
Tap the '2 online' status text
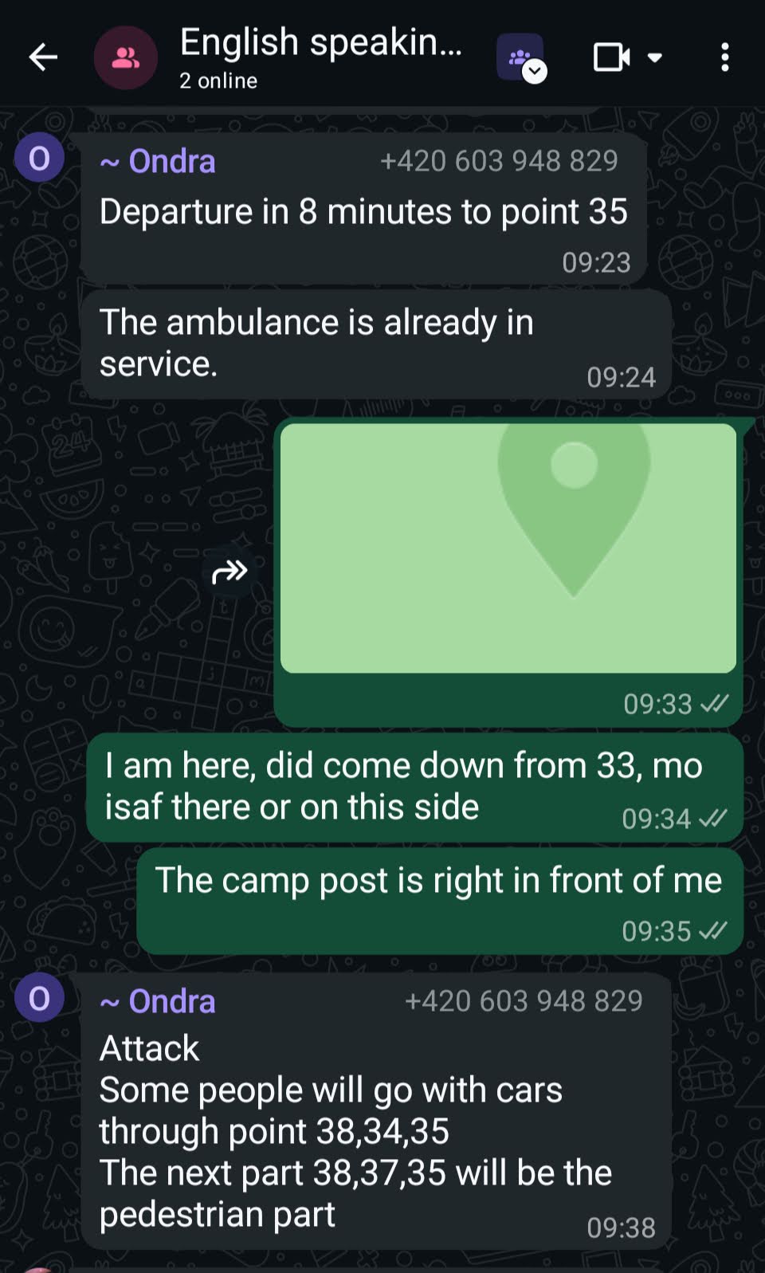coord(218,81)
